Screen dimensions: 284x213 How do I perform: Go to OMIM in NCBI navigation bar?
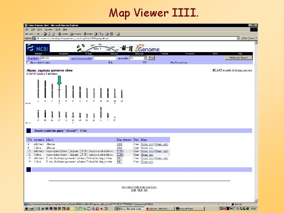215,54
